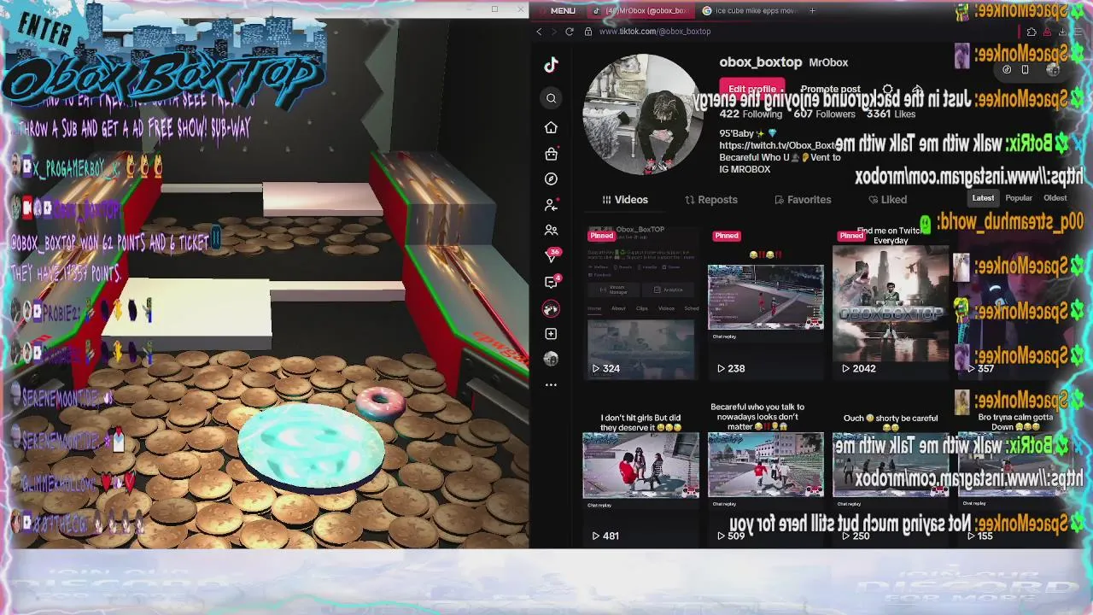This screenshot has width=1093, height=615.
Task: Open the twitch.tv/Obox_Boxtop bio link
Action: coord(780,146)
